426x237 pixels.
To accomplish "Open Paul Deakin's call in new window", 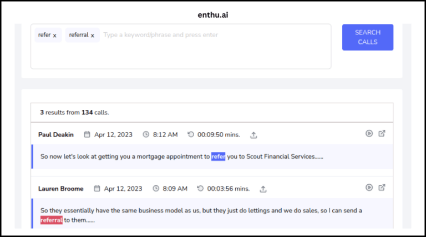I will pos(382,133).
